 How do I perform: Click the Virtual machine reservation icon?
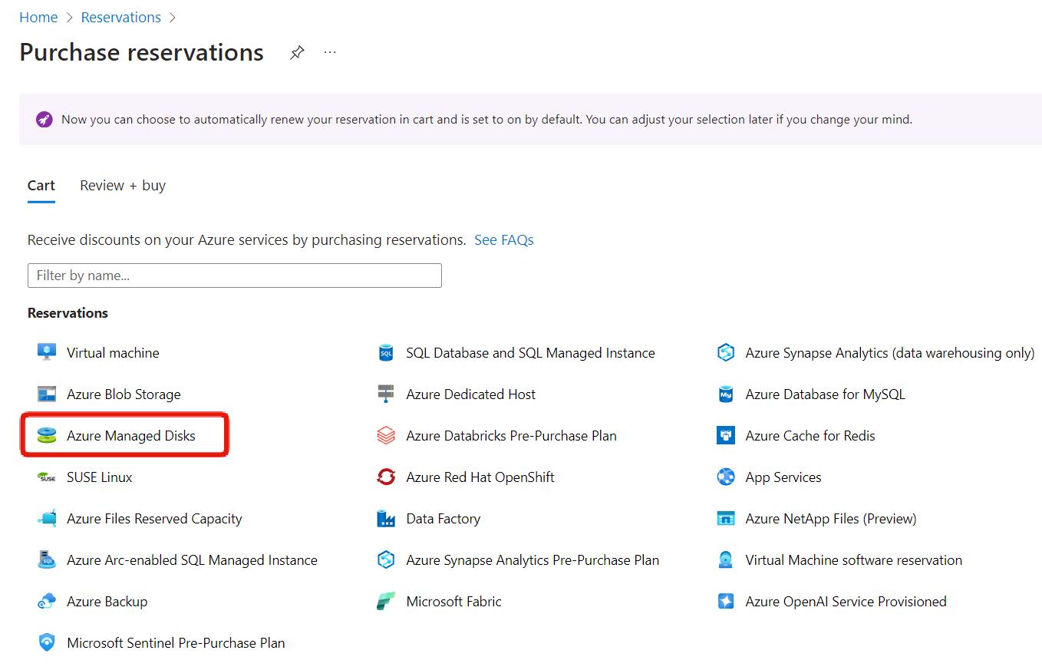[47, 352]
